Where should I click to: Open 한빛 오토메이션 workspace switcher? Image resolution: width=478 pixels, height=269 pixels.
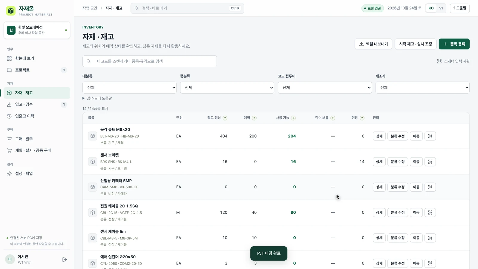click(x=37, y=30)
